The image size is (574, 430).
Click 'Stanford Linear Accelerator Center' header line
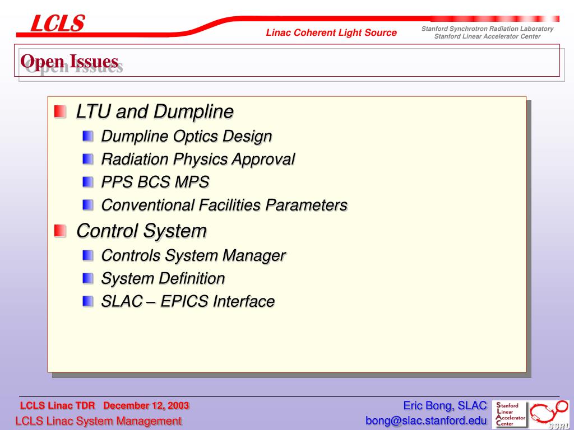(x=487, y=36)
